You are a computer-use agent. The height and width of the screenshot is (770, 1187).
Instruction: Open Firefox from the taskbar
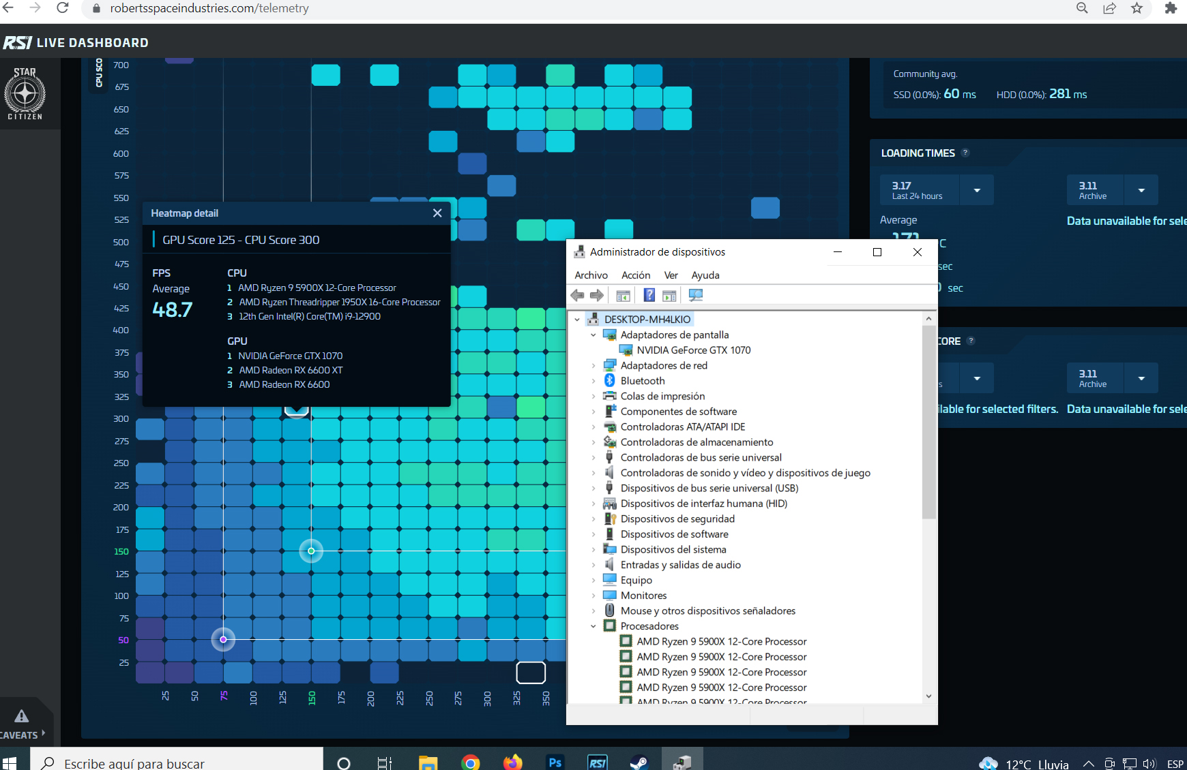point(512,762)
